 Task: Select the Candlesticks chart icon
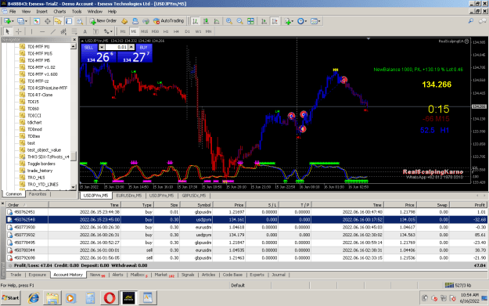point(206,21)
